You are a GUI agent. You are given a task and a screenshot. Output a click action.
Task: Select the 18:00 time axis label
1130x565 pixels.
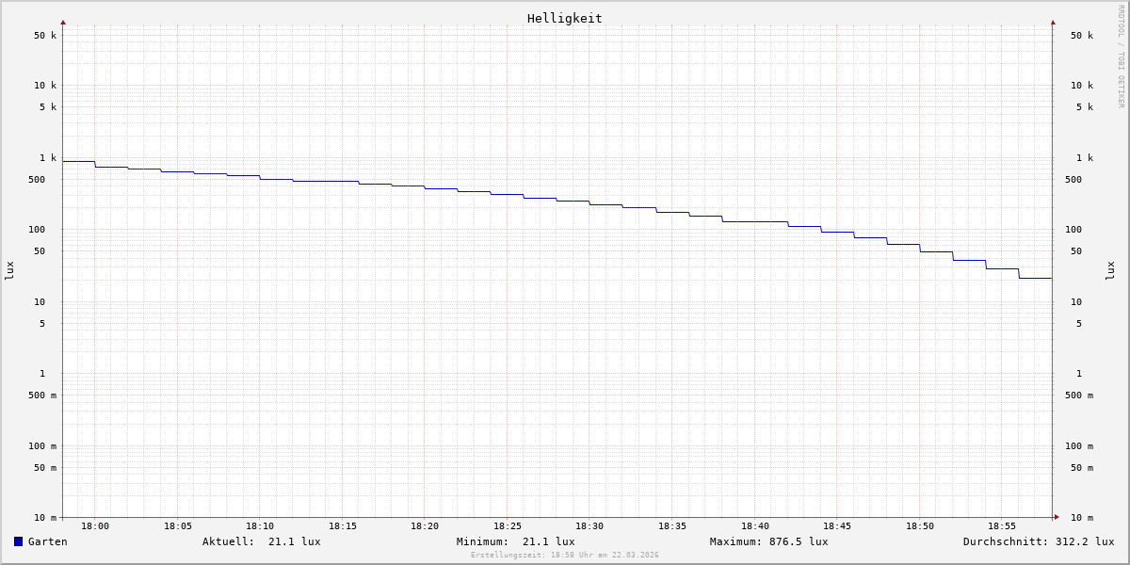coord(95,526)
